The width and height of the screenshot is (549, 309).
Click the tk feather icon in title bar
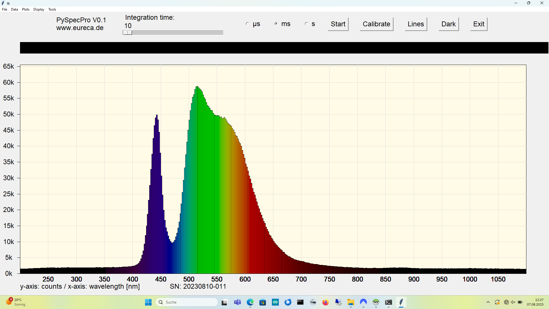(3, 3)
